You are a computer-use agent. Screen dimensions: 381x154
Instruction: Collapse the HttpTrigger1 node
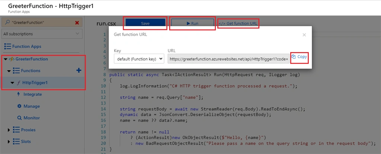point(12,83)
